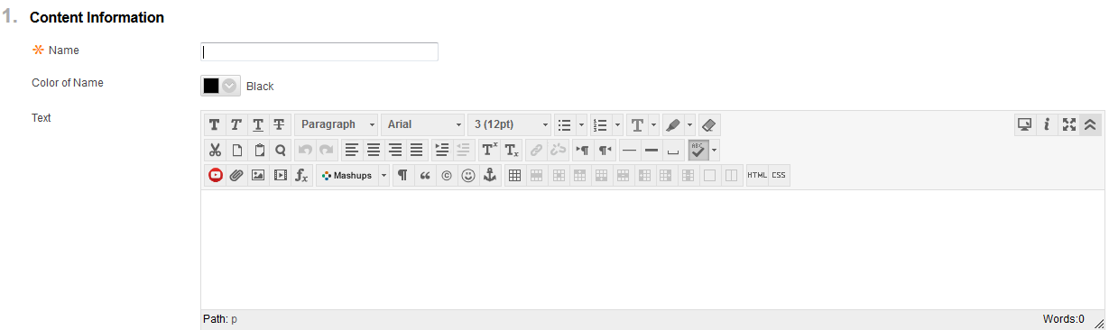Expand bullet list style options arrow
The image size is (1109, 330).
(x=582, y=124)
